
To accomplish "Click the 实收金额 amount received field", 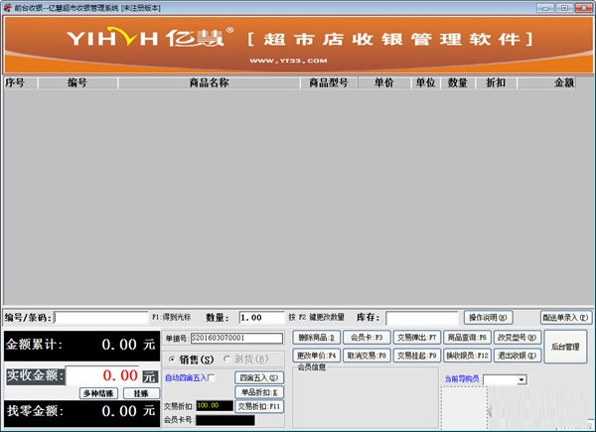I will coord(102,375).
